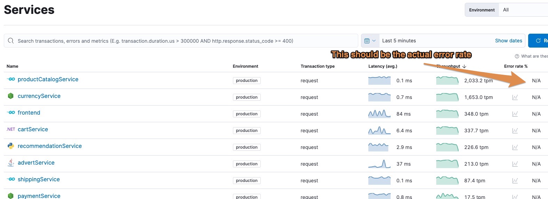
Task: Focus the search transactions query field
Action: tap(181, 41)
